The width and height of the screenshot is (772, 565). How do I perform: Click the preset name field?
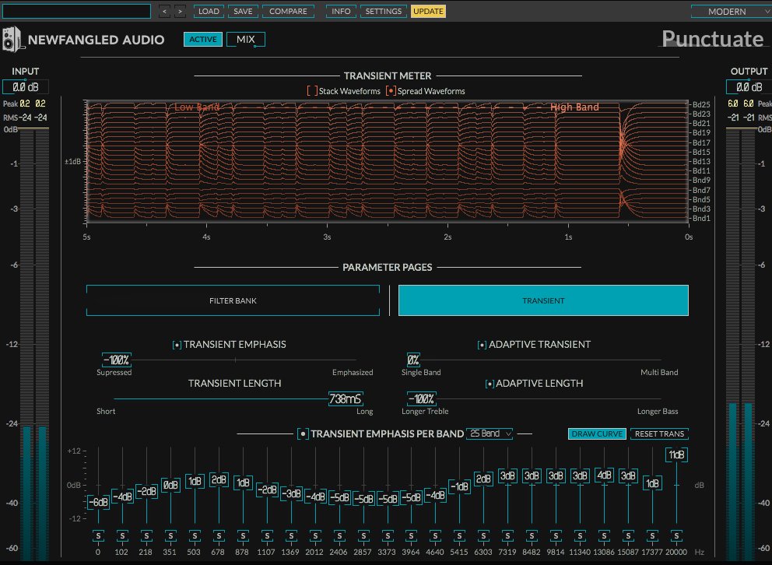pyautogui.click(x=76, y=12)
